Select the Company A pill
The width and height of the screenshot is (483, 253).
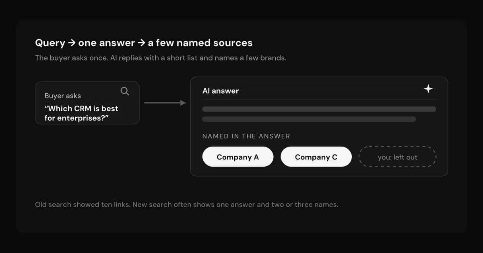point(238,157)
